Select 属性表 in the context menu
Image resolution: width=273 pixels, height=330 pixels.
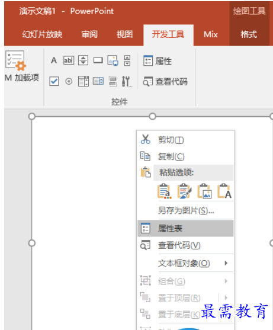(185, 228)
